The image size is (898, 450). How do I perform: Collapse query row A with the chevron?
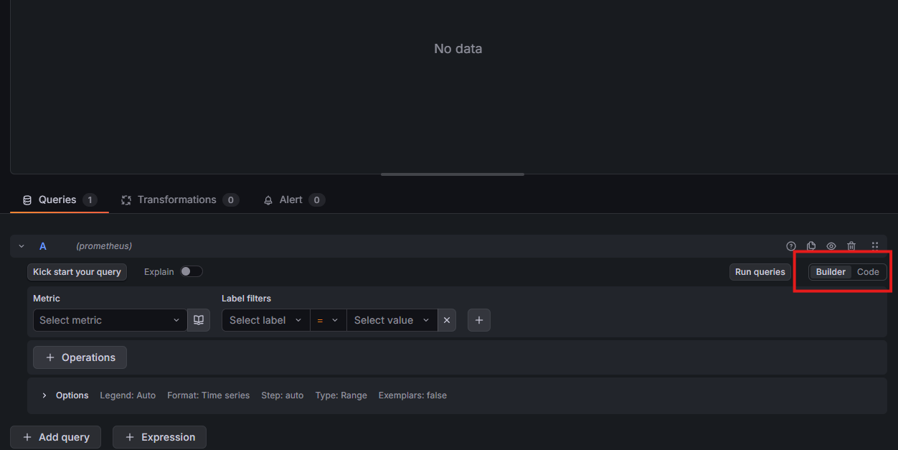click(x=22, y=246)
